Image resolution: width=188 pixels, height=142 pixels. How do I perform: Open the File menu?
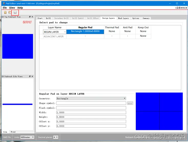coord(5,8)
